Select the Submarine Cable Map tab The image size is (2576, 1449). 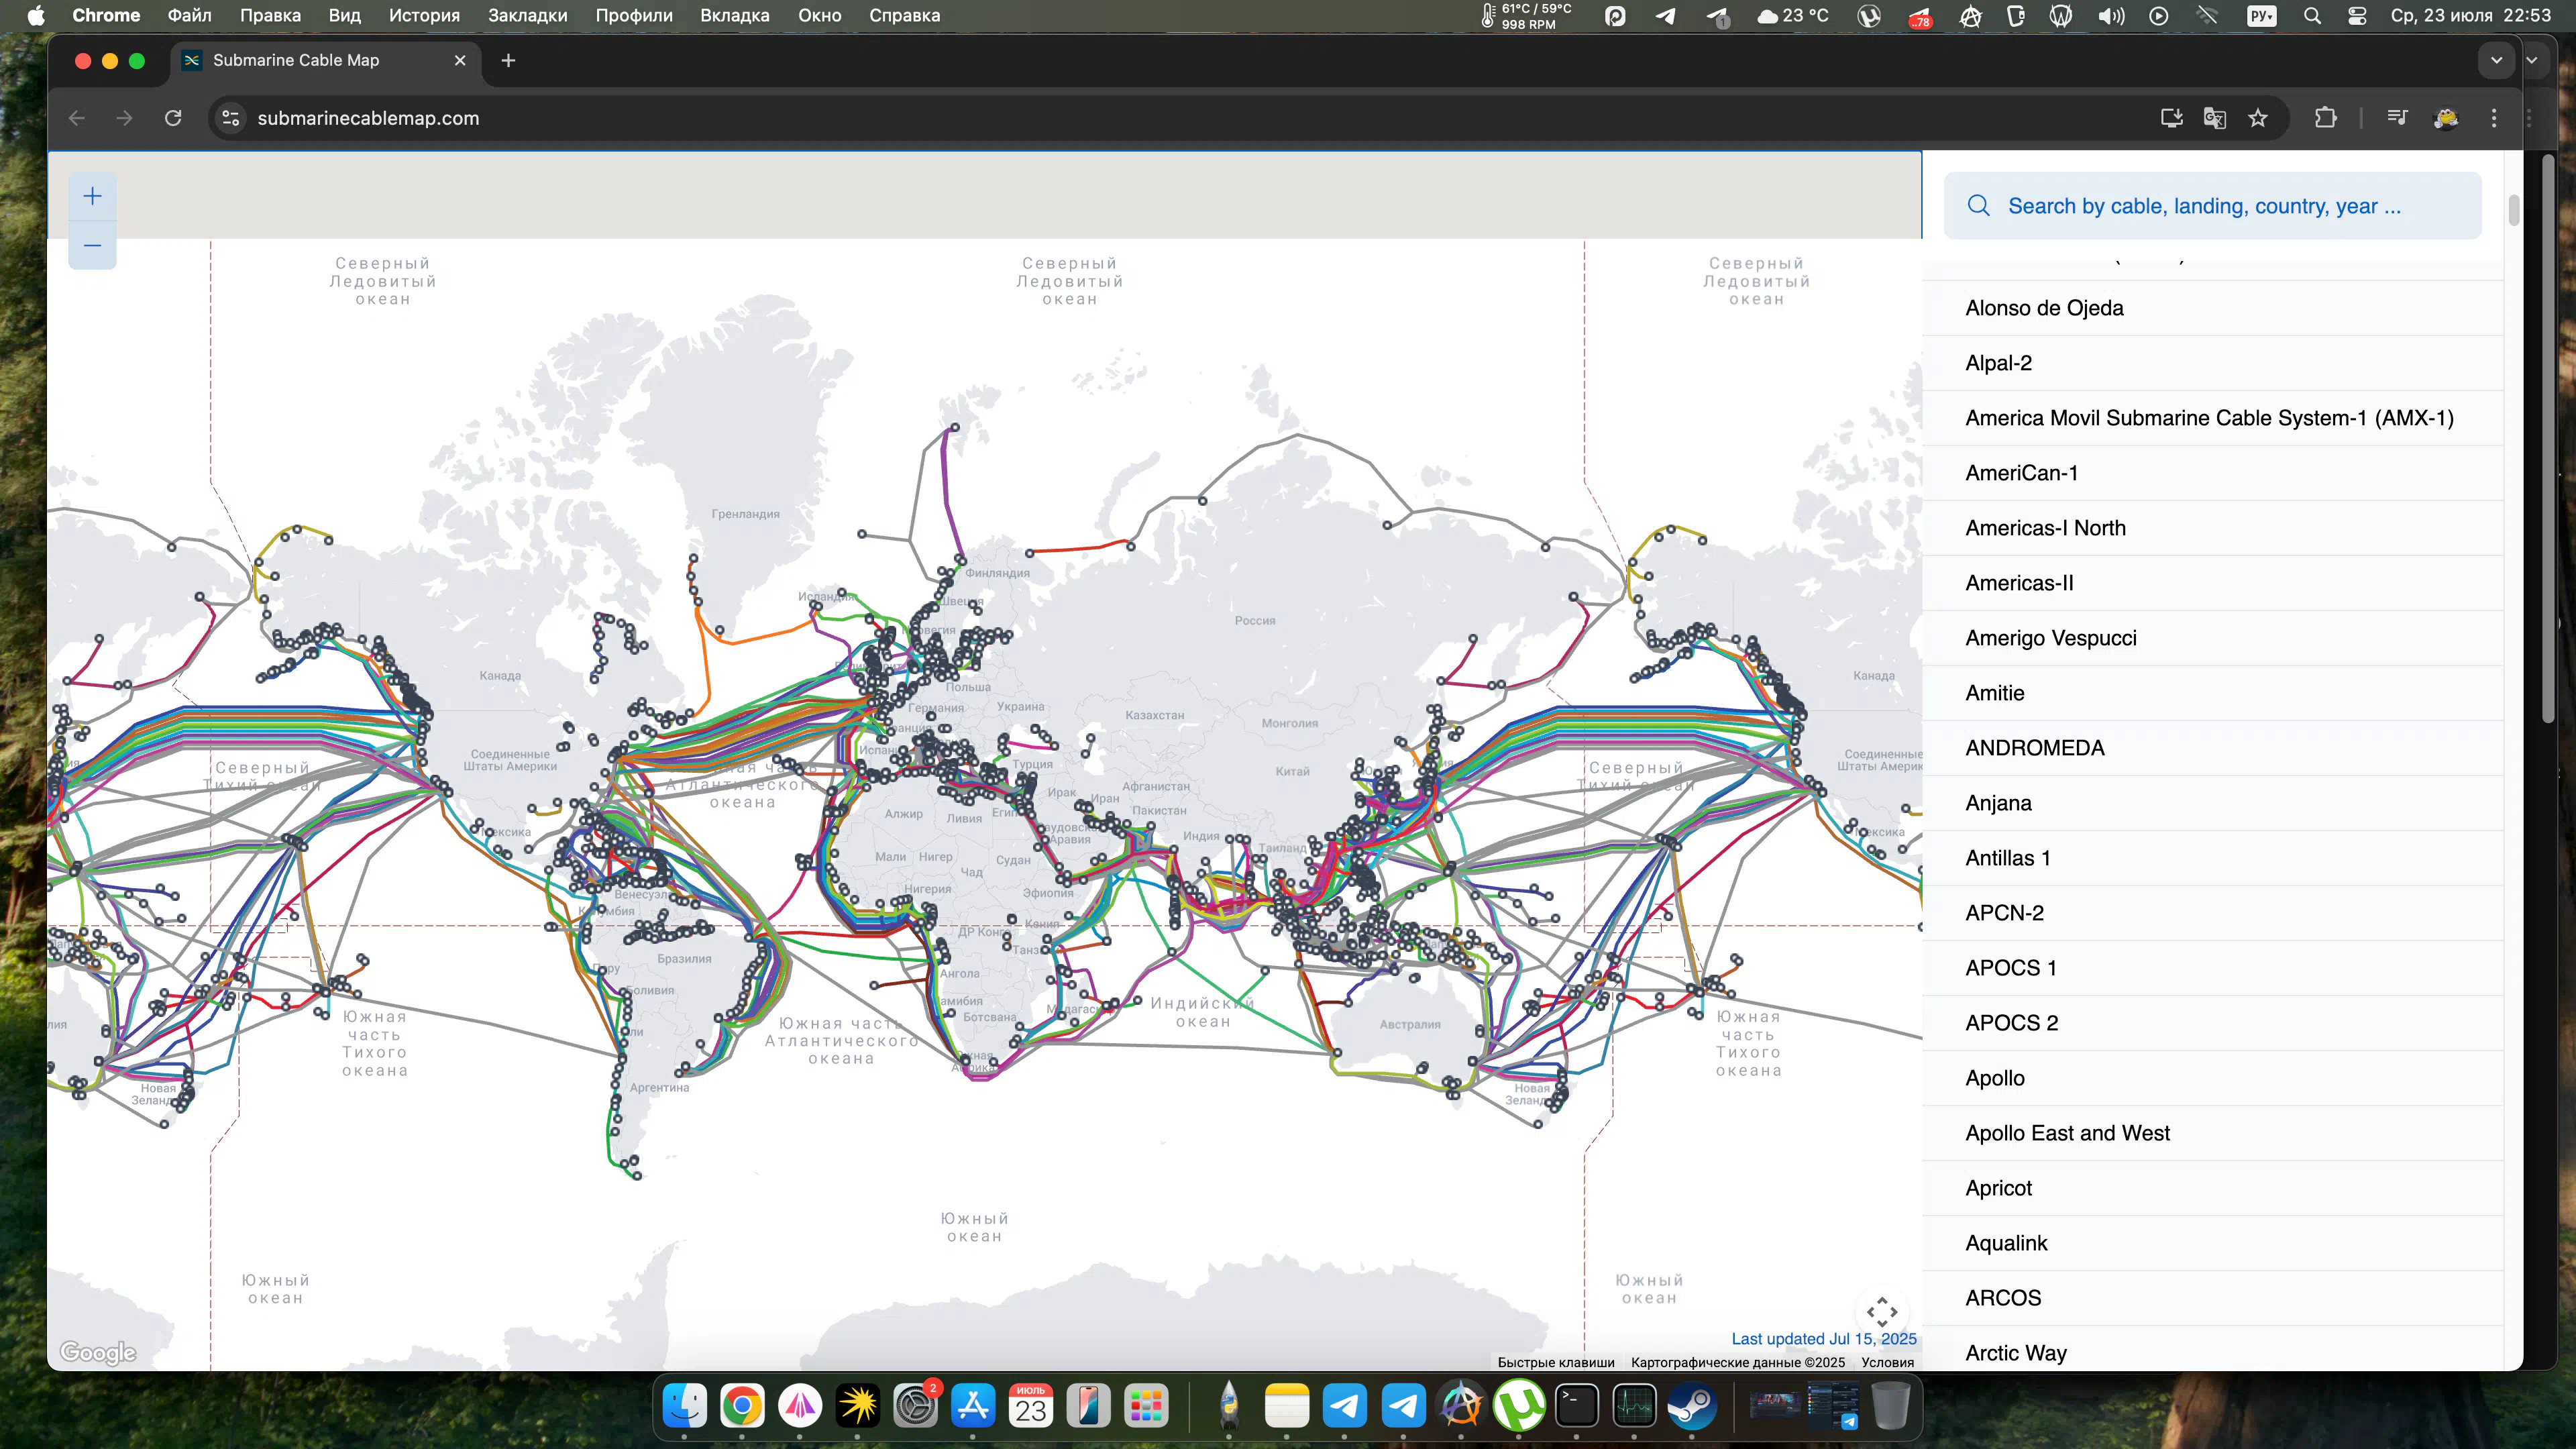(325, 60)
